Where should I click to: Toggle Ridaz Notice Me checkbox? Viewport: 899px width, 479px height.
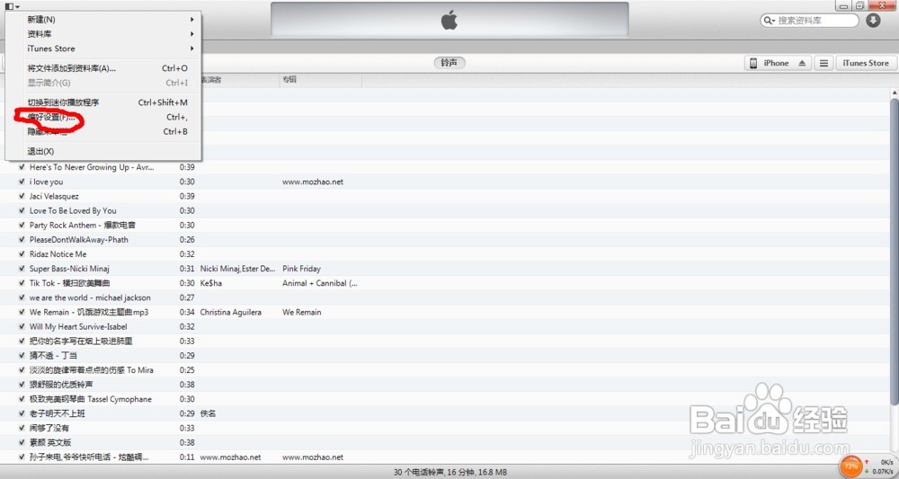click(x=22, y=253)
